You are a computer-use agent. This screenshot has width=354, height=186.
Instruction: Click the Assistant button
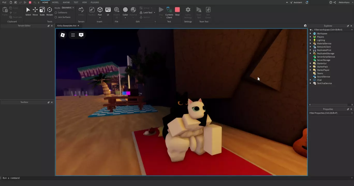point(296,2)
